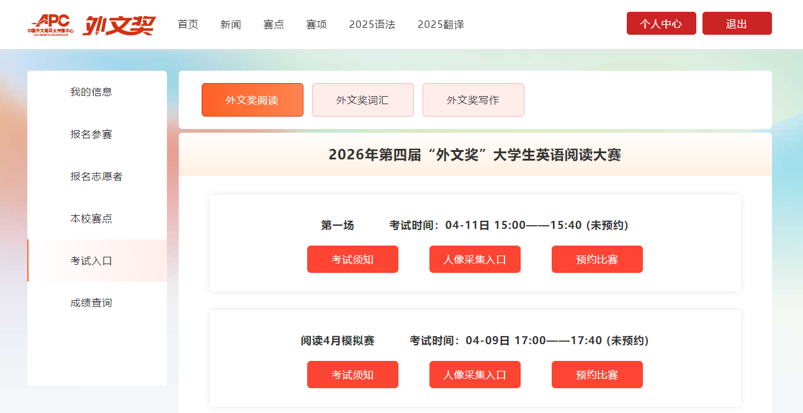Open 我的信息 in the sidebar
The height and width of the screenshot is (413, 803).
click(x=97, y=92)
